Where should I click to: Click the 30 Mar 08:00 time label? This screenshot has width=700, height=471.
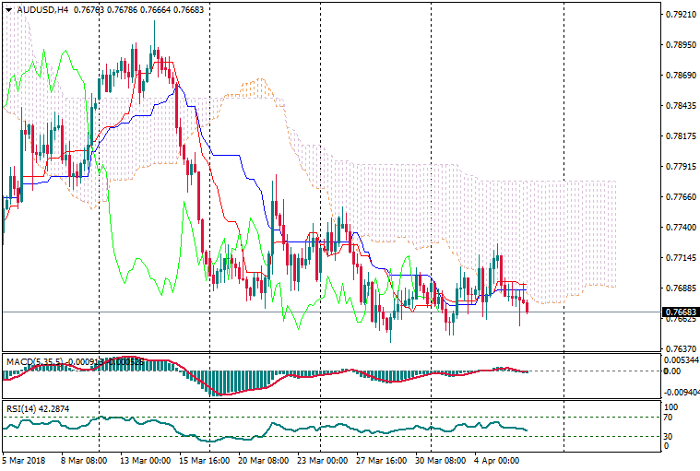[x=440, y=459]
